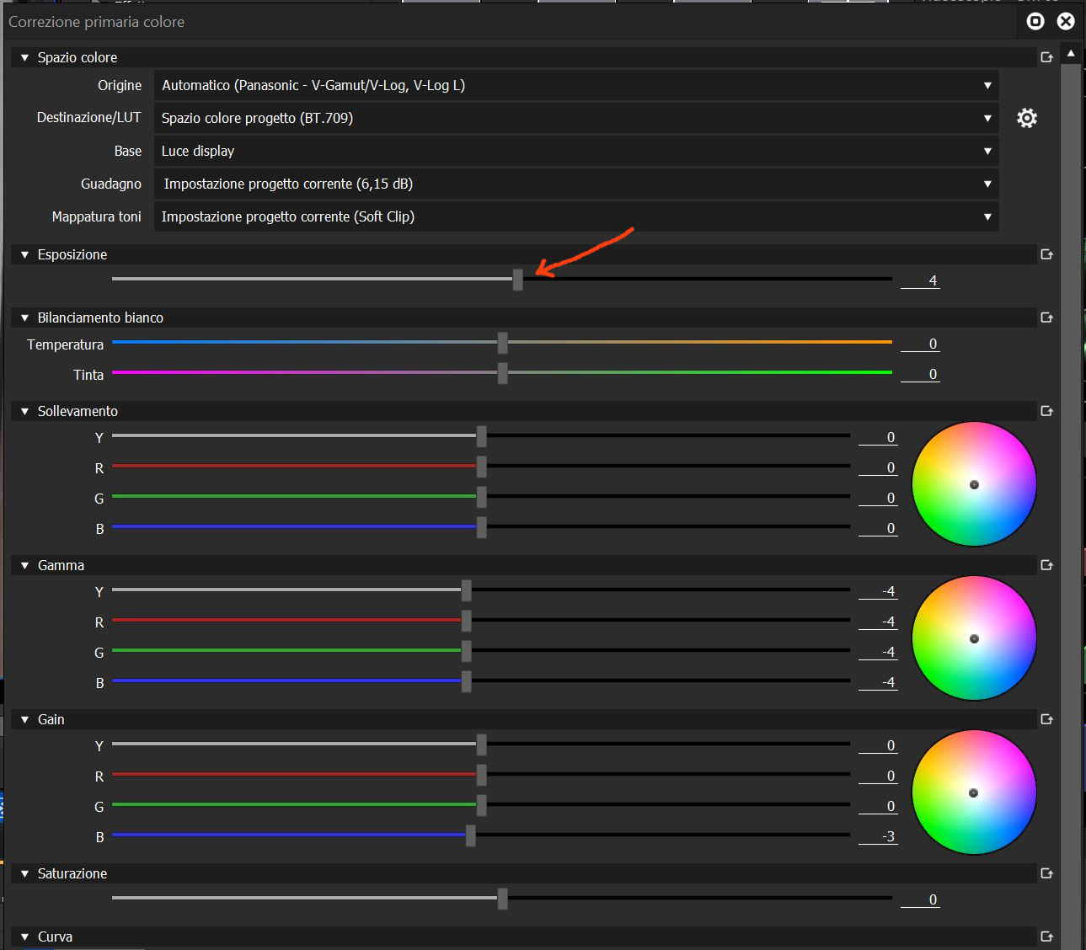Collapse the Curva section
The height and width of the screenshot is (950, 1086).
(x=24, y=937)
